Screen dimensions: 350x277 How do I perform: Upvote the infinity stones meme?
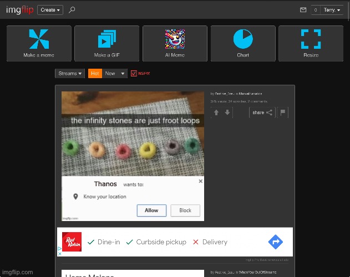click(x=216, y=112)
